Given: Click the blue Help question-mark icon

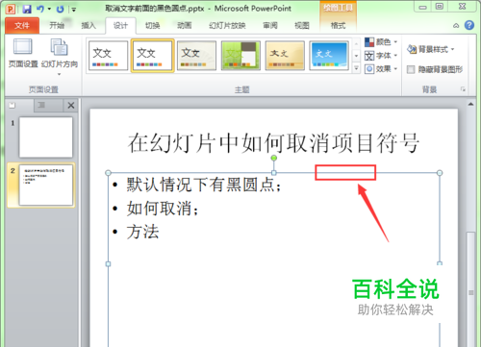Looking at the screenshot, I should tap(469, 25).
